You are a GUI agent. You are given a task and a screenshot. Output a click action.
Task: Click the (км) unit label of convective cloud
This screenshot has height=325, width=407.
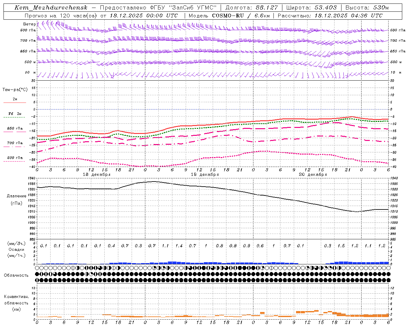coord(16,309)
